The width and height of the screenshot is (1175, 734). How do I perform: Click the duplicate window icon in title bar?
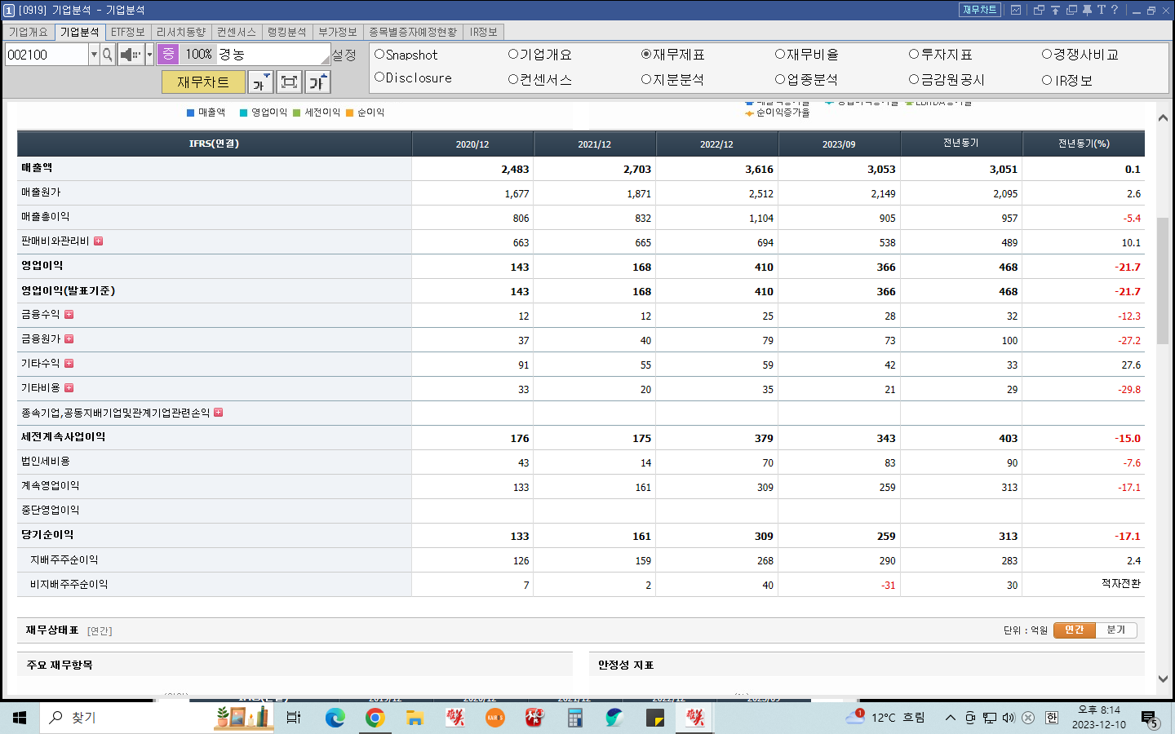1071,10
